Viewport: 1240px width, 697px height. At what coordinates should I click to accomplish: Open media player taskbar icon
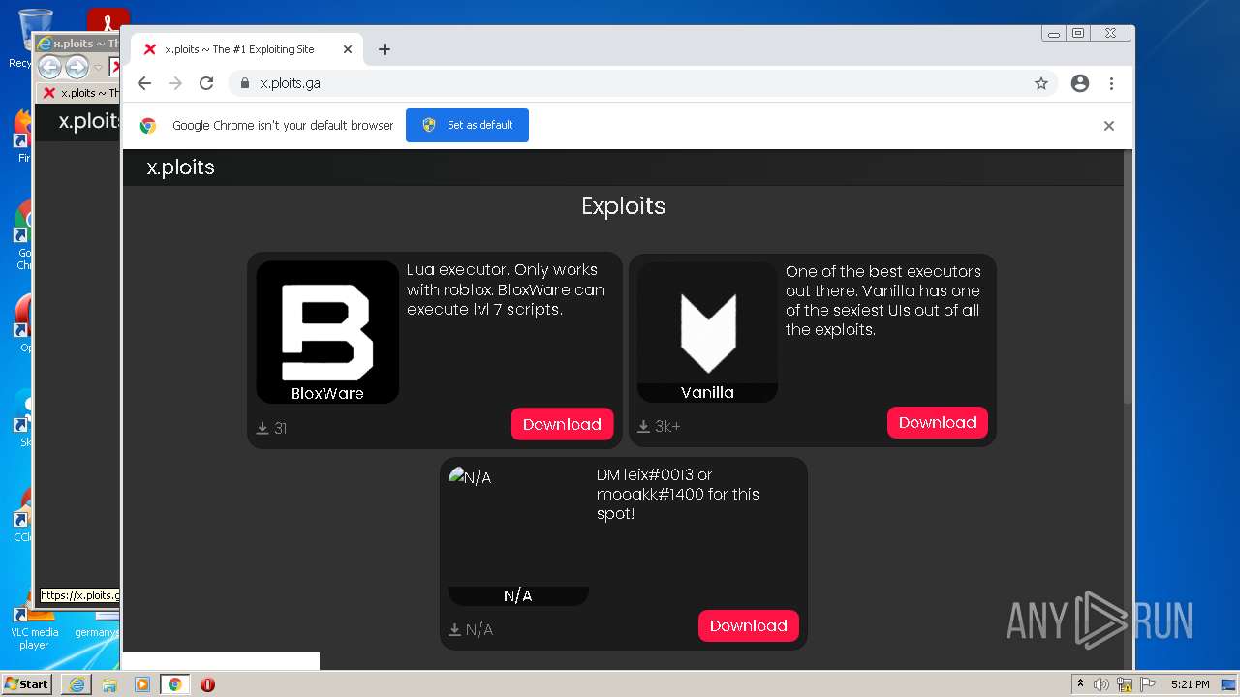(142, 684)
